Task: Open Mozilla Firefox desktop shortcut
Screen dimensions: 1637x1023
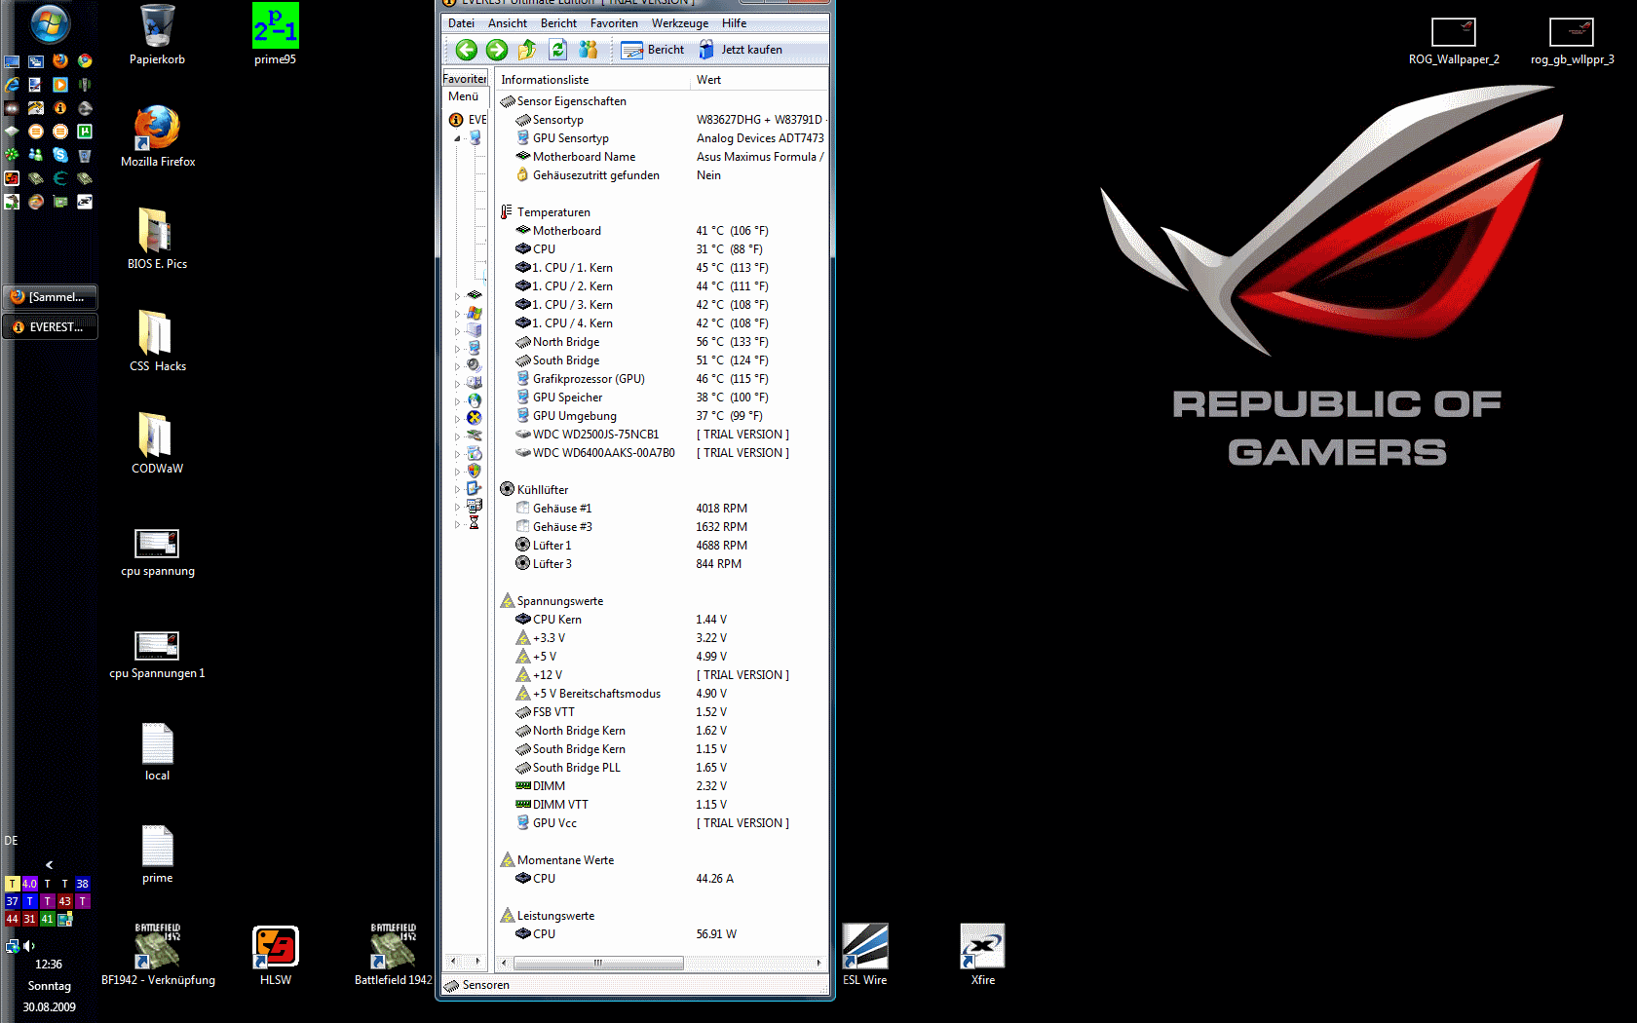Action: point(158,136)
